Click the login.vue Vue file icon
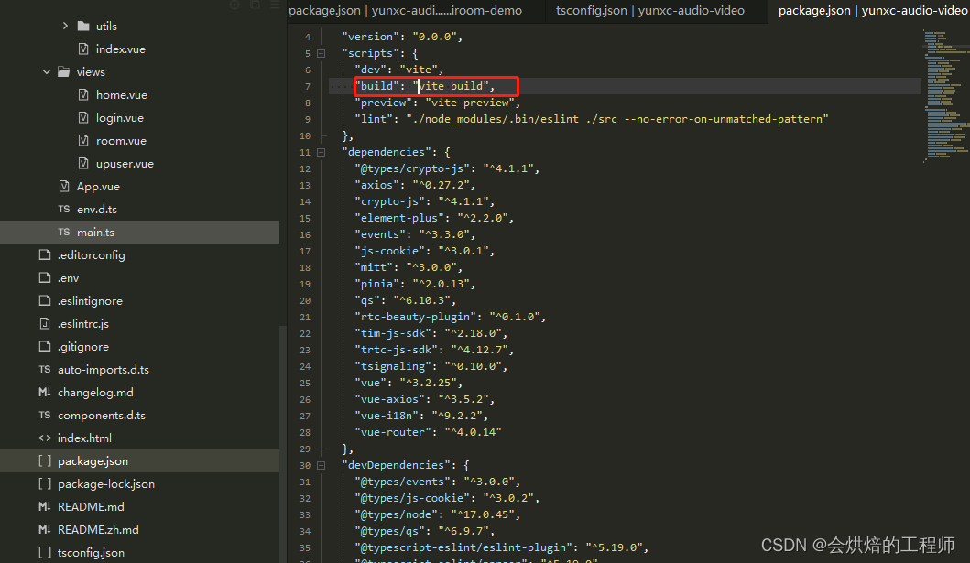Screen dimensions: 970x563 (x=83, y=117)
